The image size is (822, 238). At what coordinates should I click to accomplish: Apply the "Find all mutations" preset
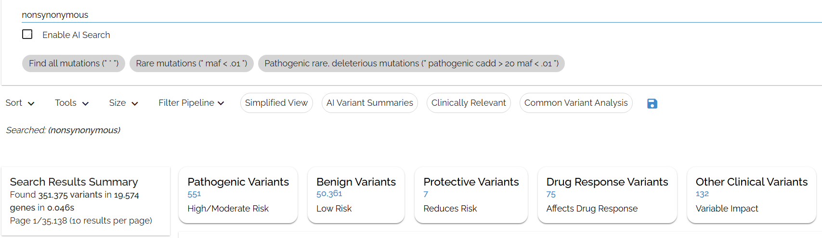(73, 63)
